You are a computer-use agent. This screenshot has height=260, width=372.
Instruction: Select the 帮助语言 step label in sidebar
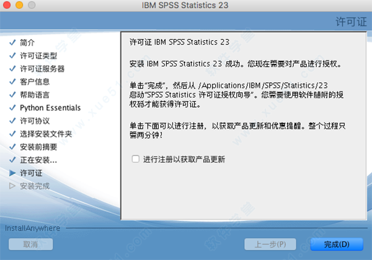pos(35,95)
